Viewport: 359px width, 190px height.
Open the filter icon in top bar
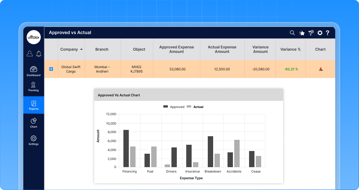(311, 33)
